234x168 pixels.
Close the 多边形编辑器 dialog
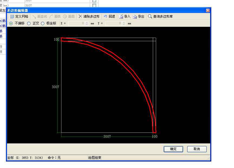pos(208,11)
